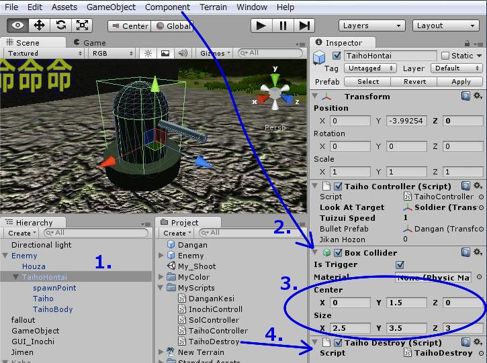Open the Assets menu

(64, 7)
